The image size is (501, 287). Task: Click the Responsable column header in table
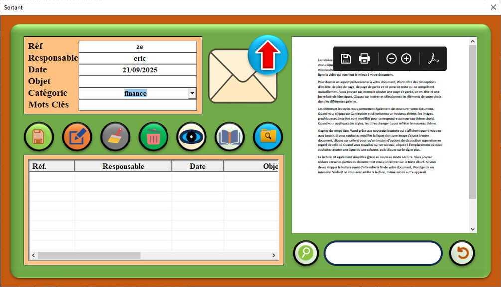123,166
